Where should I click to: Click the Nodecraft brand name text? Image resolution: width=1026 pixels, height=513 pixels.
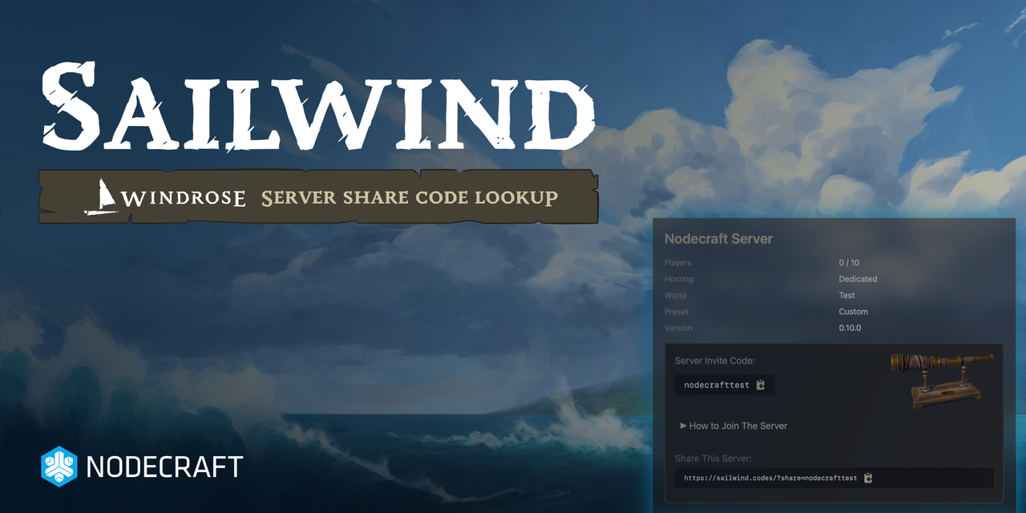(x=164, y=467)
